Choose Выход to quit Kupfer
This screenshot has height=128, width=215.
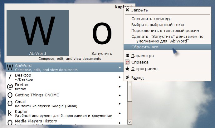[167, 77]
